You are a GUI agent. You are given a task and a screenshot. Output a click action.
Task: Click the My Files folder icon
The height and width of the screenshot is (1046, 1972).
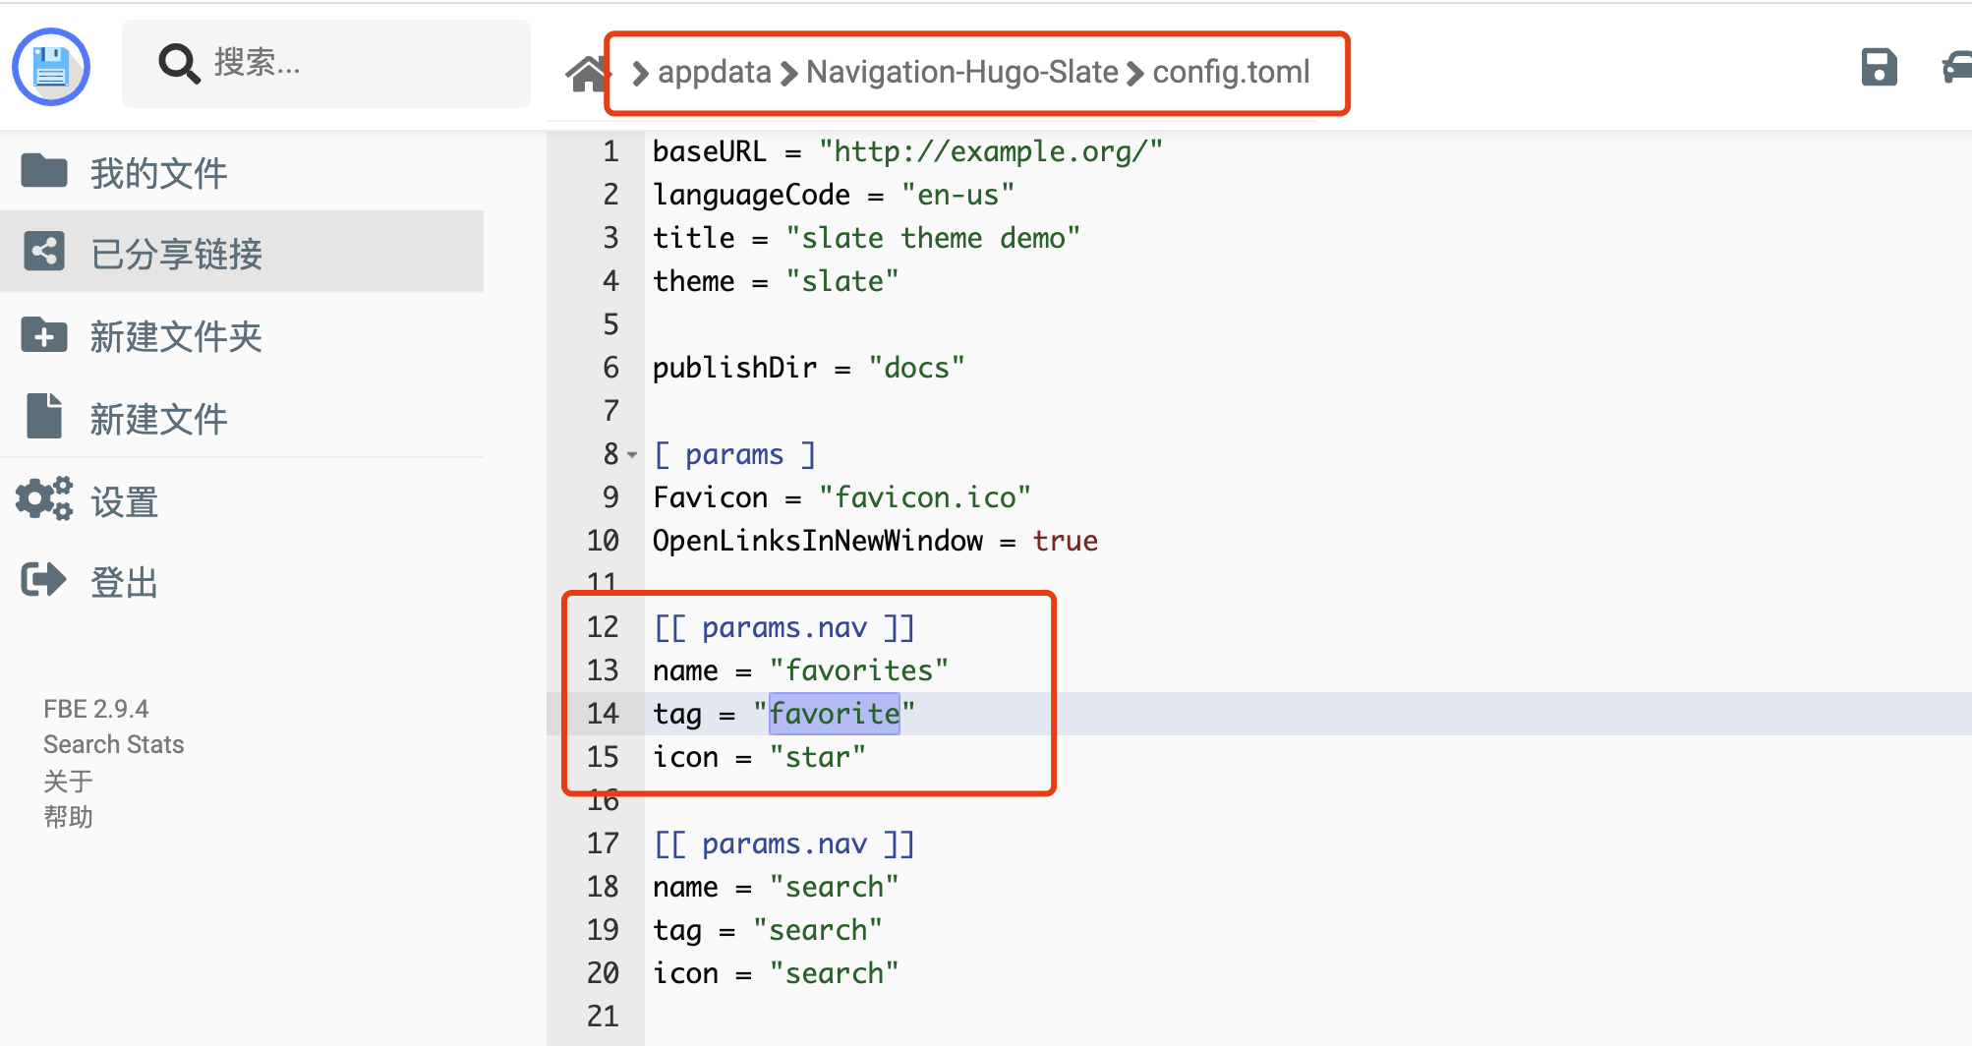click(x=44, y=171)
